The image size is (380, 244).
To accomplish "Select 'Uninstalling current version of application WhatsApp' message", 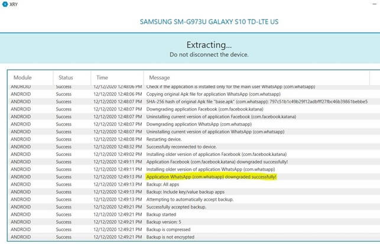I will point(215,132).
